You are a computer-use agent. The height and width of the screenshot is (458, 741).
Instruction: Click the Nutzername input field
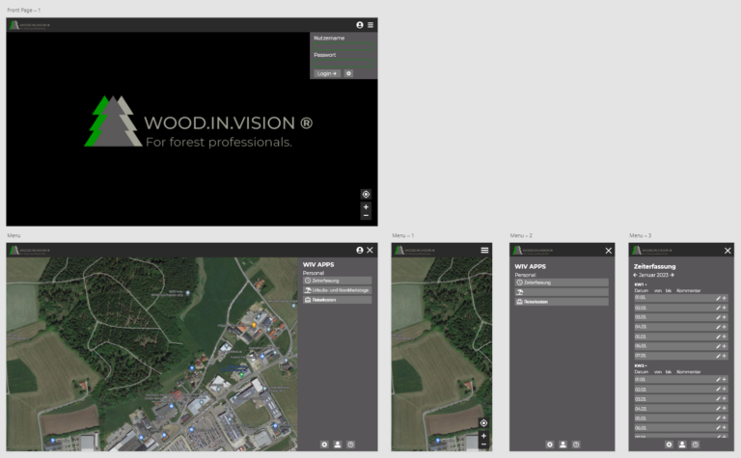[343, 46]
